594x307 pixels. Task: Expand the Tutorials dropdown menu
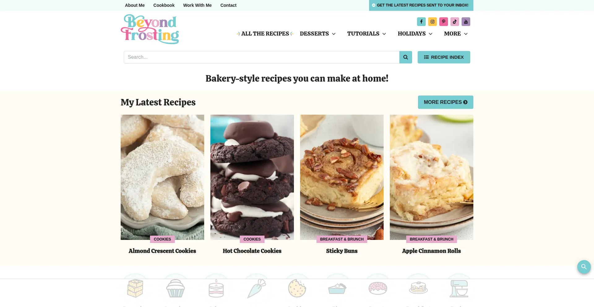367,34
